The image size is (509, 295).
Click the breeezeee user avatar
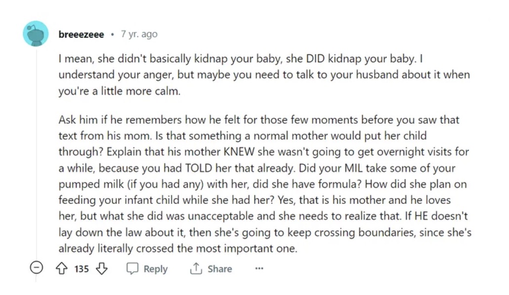36,34
